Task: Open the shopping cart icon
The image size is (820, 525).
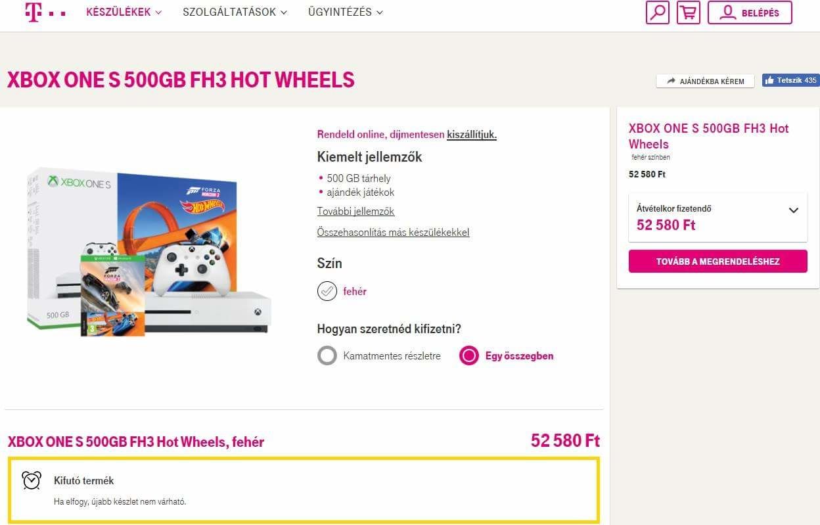Action: coord(688,12)
